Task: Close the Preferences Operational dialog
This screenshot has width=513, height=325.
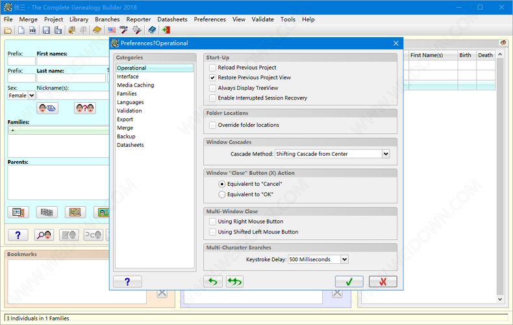Action: 396,44
